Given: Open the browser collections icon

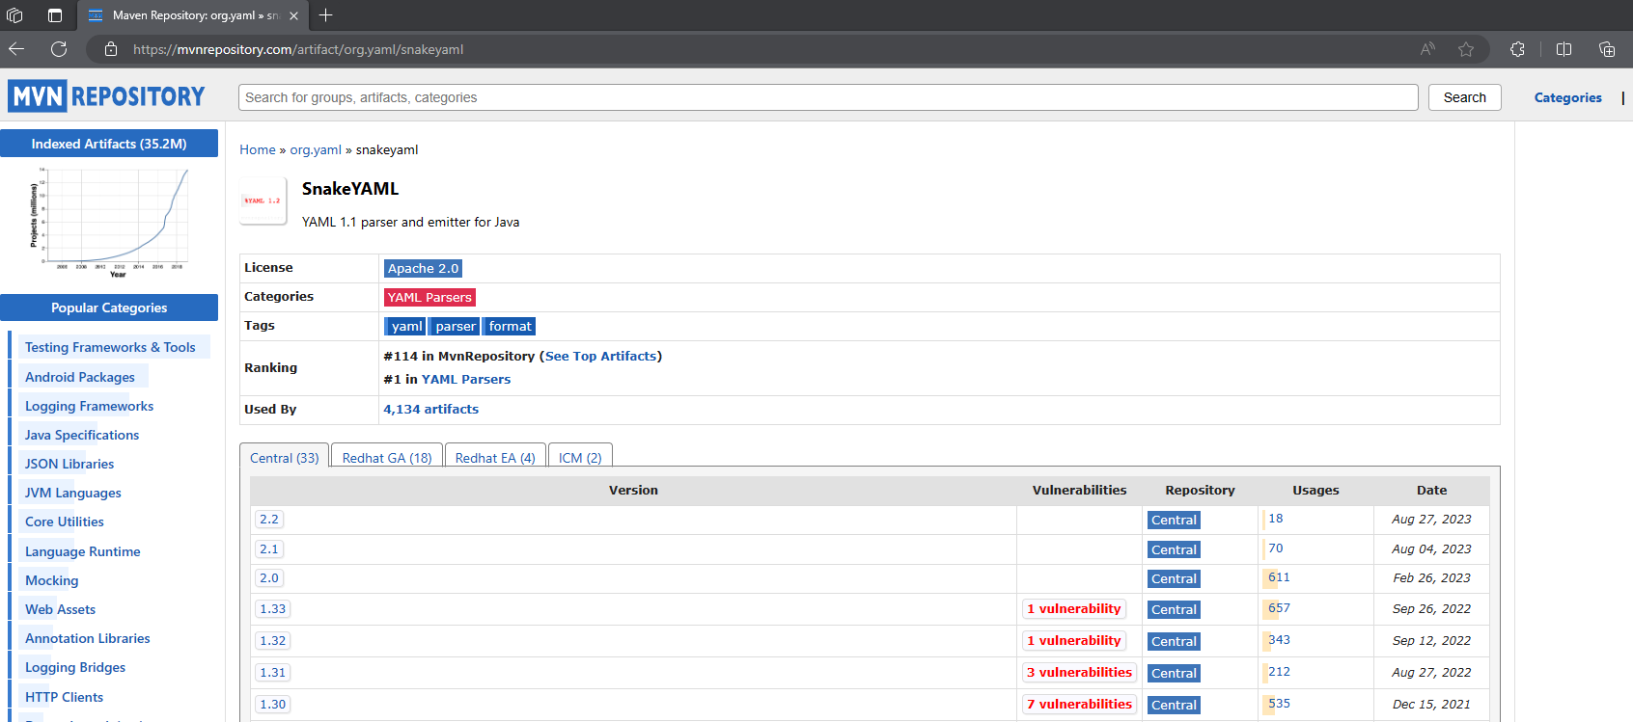Looking at the screenshot, I should tap(1607, 49).
